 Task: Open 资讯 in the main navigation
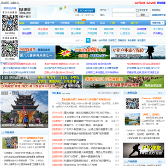tap(92, 23)
